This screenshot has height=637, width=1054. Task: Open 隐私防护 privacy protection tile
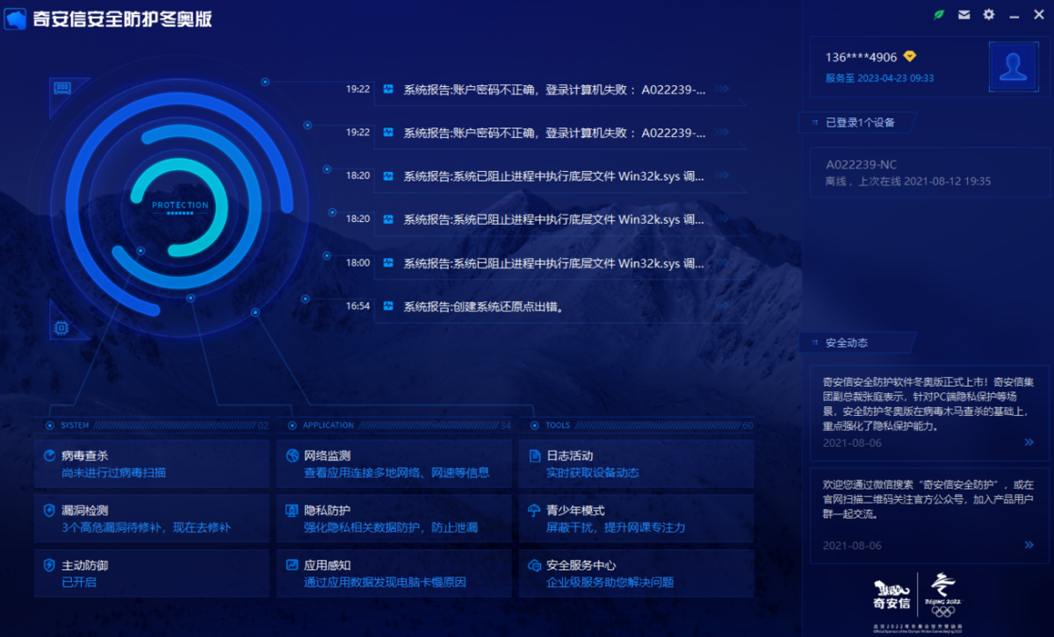tap(394, 519)
